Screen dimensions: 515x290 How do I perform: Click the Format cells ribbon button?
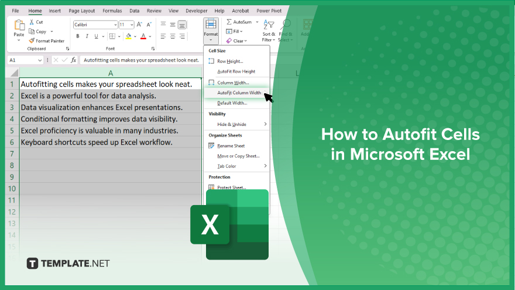(x=211, y=31)
